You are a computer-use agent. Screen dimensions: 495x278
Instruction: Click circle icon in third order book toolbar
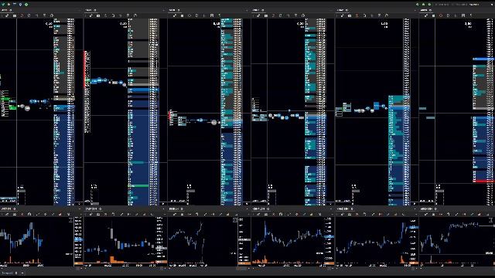tap(189, 15)
